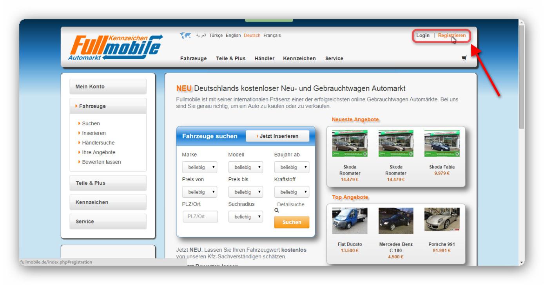Click Suchen in the sidebar
The image size is (544, 285).
coord(91,123)
